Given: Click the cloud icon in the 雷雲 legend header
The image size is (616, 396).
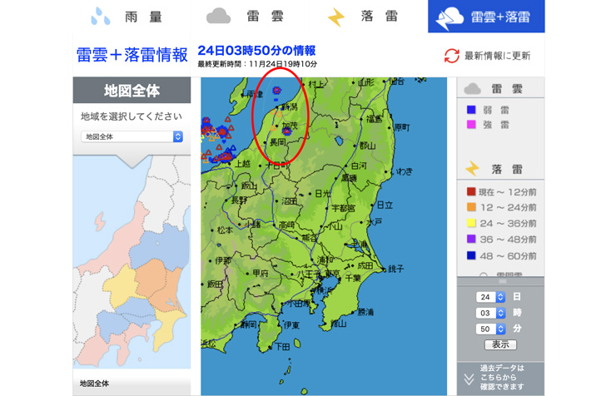Looking at the screenshot, I should pos(472,89).
